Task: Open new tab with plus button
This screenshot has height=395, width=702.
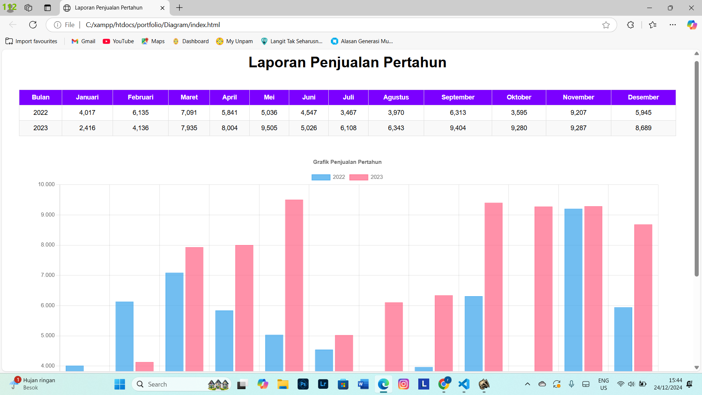Action: click(x=179, y=8)
